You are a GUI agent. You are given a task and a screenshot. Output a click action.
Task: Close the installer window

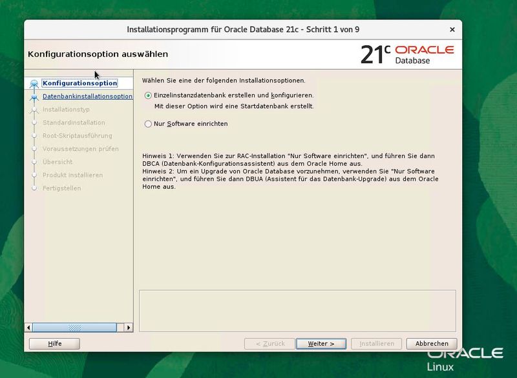pyautogui.click(x=452, y=30)
